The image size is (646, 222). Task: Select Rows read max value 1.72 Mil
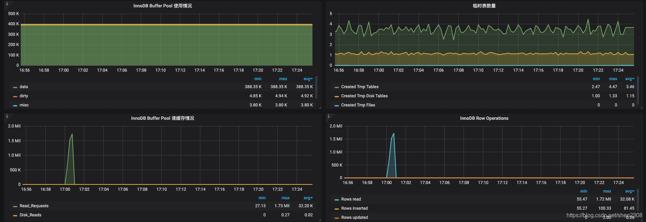pos(603,199)
